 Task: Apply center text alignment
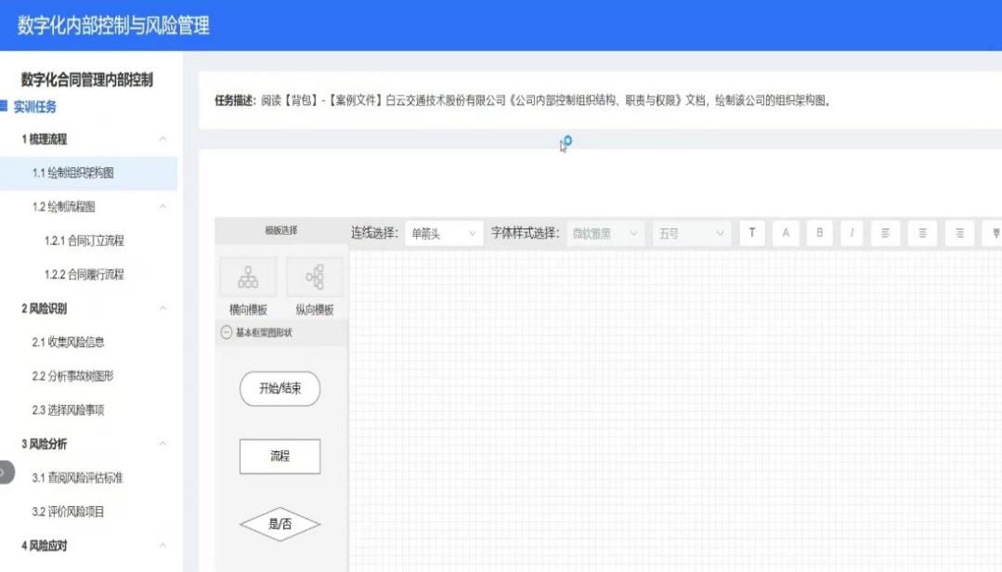[921, 234]
